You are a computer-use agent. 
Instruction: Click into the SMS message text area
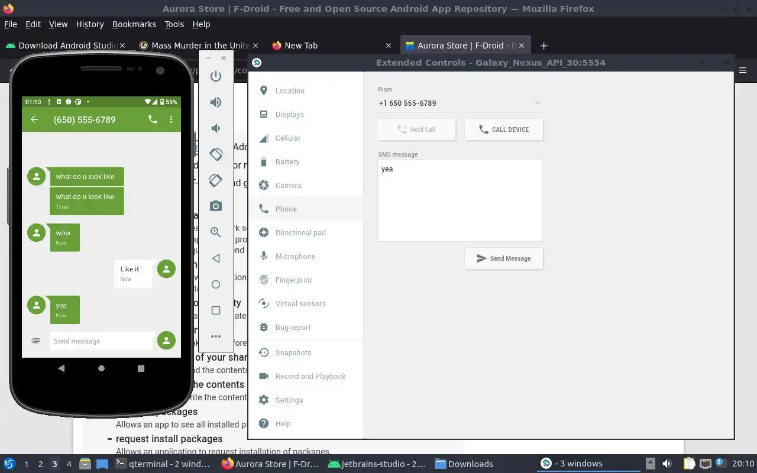pyautogui.click(x=460, y=200)
